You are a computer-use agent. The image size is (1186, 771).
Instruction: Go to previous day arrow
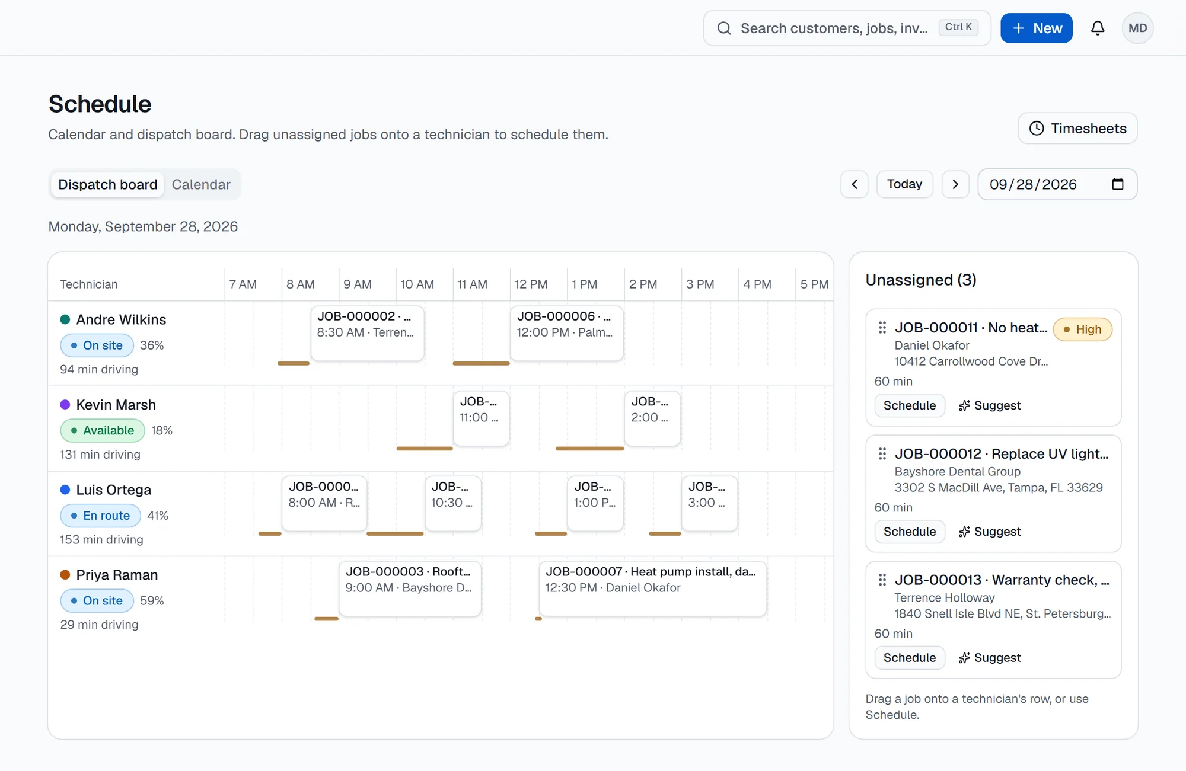855,184
